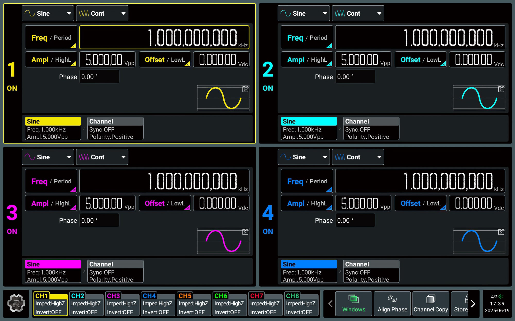Switch channel 4 Ampl / HighL mode
Screen dimensions: 515x321
(x=307, y=203)
